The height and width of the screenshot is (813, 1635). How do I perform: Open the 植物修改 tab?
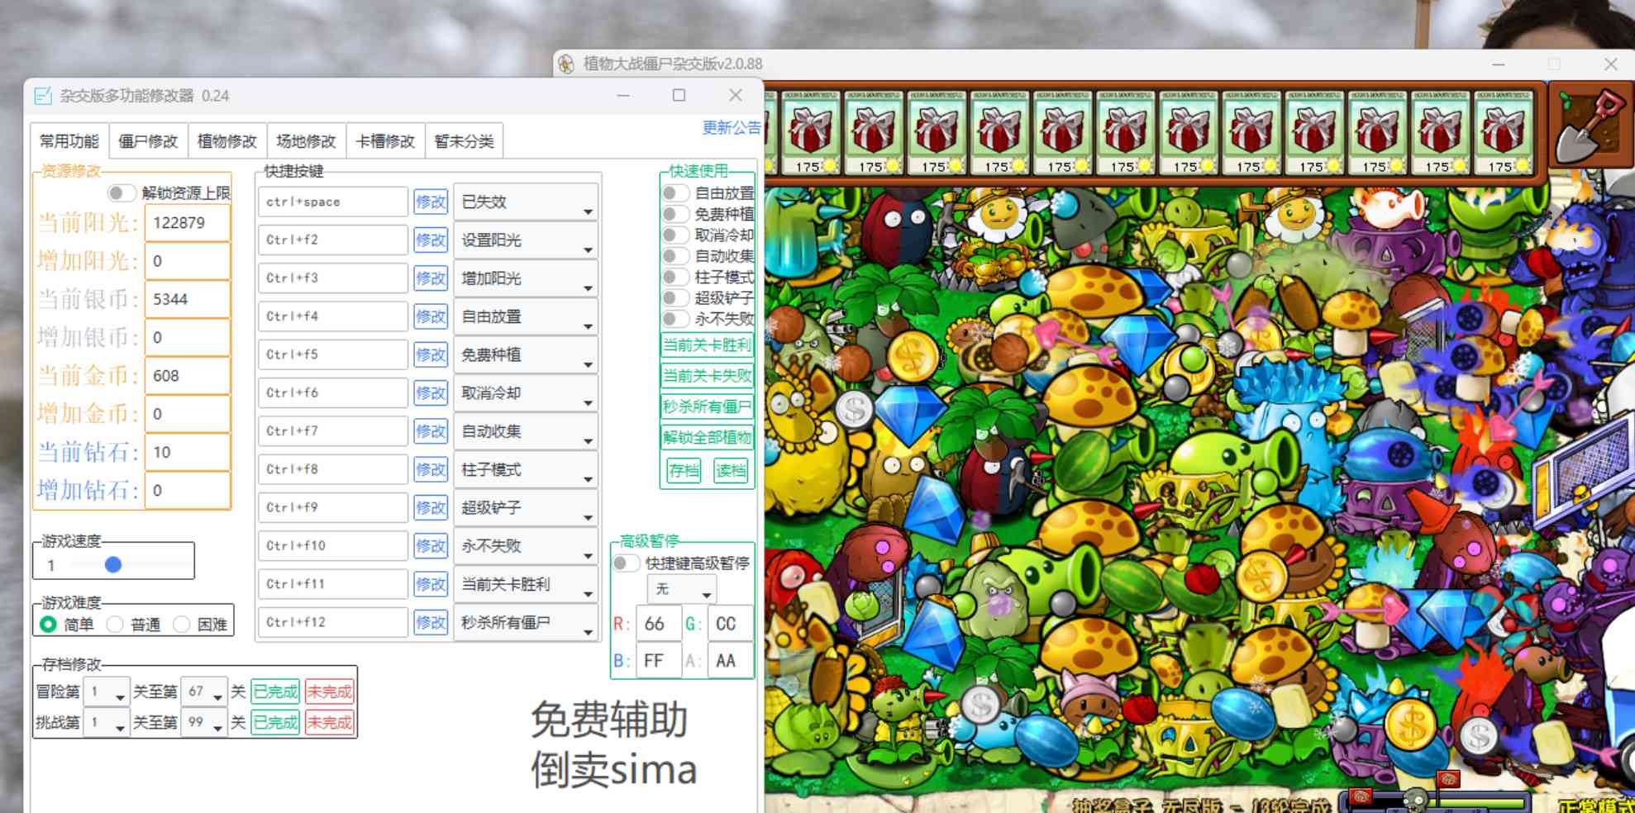pyautogui.click(x=227, y=141)
